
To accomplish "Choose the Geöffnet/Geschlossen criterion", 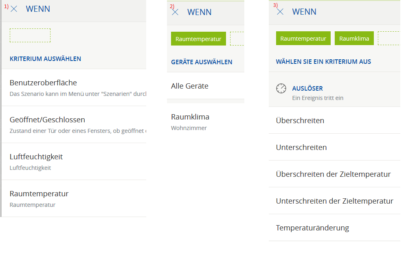I will [47, 120].
